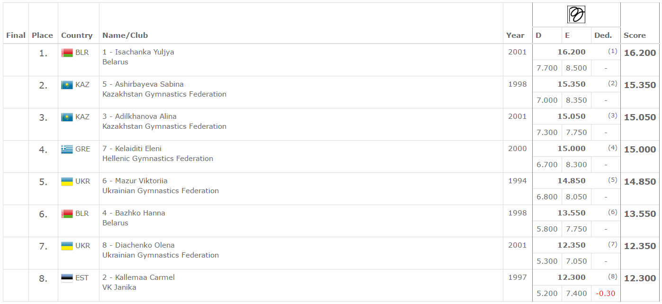Click the Estonia flag beside Kallemaa Carmel
The height and width of the screenshot is (304, 662).
coord(67,278)
